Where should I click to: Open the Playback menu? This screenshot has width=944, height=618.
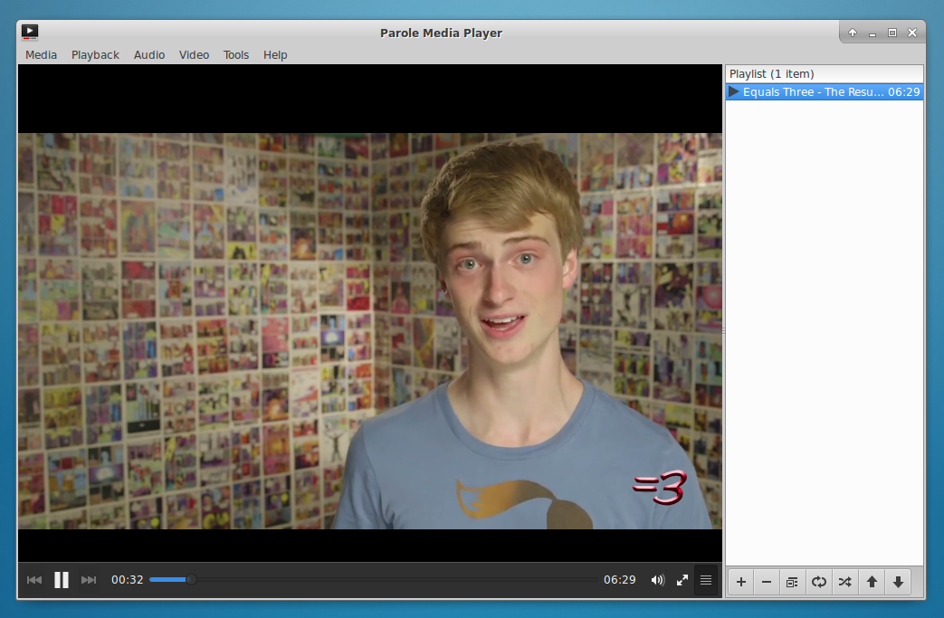coord(95,54)
